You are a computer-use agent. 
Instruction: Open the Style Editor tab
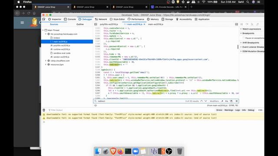coord(117,19)
